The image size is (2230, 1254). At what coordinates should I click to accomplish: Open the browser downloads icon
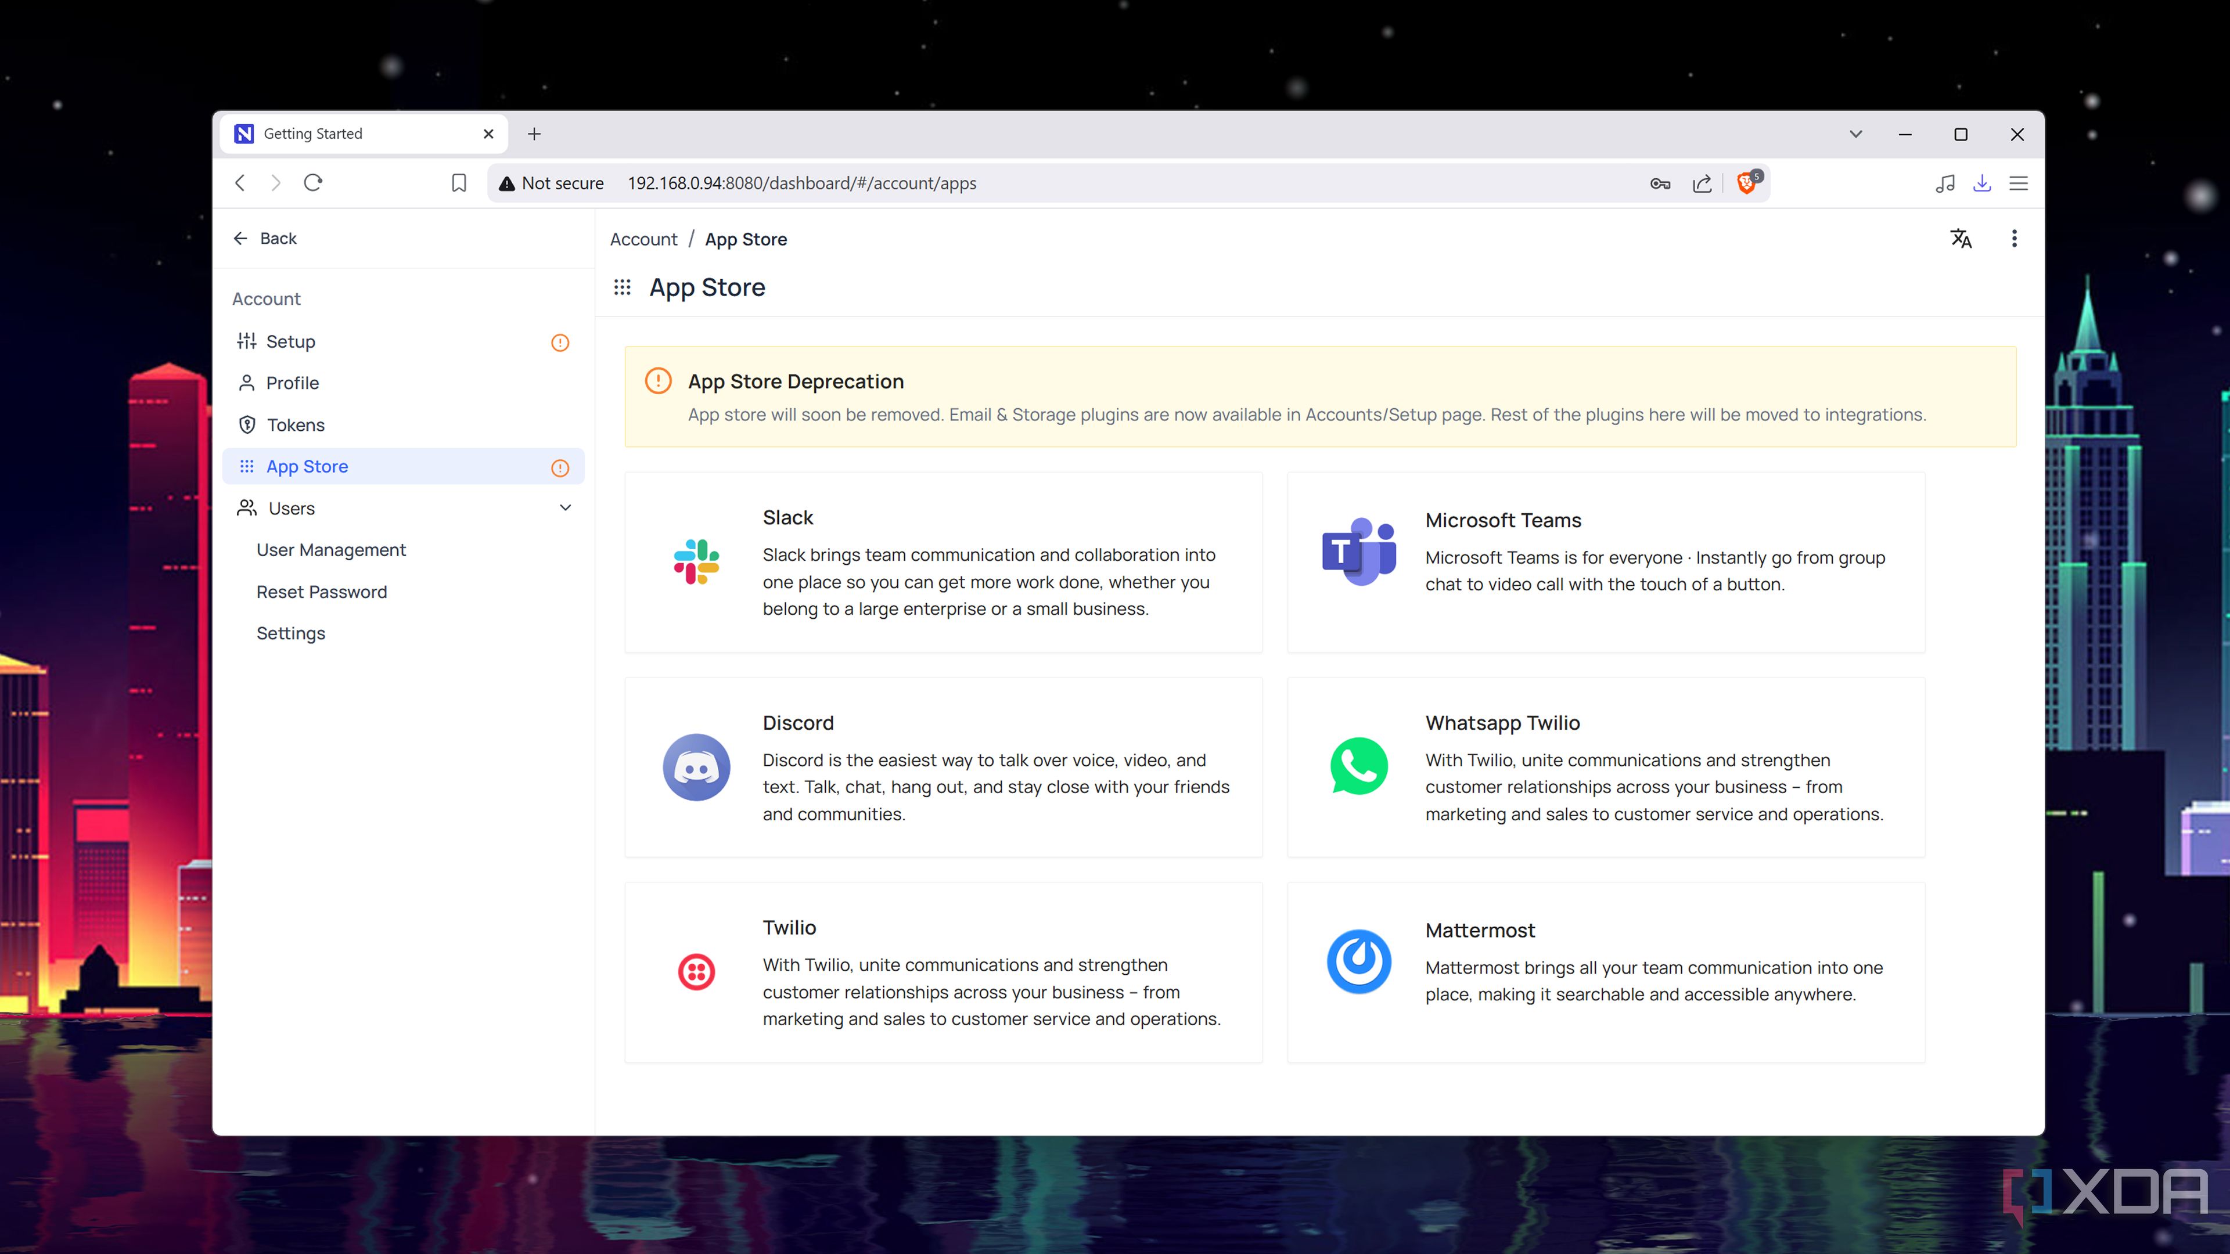pyautogui.click(x=1981, y=183)
